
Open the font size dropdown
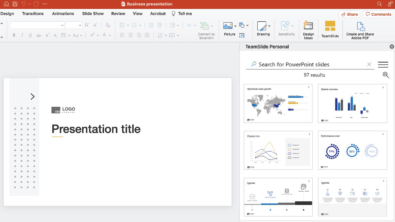pyautogui.click(x=80, y=25)
